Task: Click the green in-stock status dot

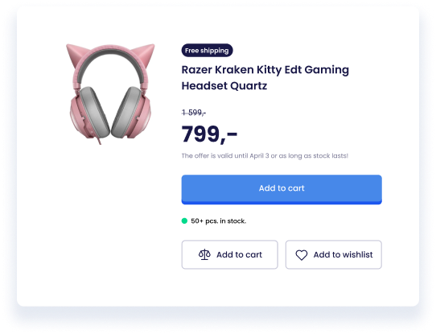Action: coord(184,221)
